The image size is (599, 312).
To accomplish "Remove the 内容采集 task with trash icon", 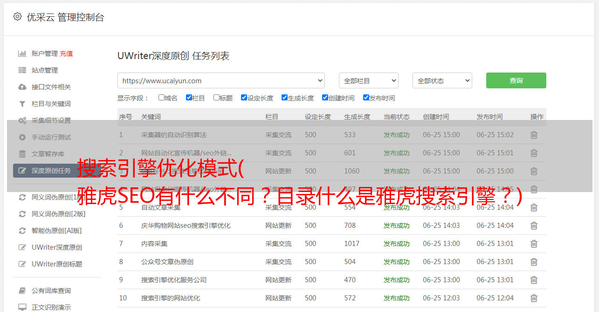I will pyautogui.click(x=534, y=244).
